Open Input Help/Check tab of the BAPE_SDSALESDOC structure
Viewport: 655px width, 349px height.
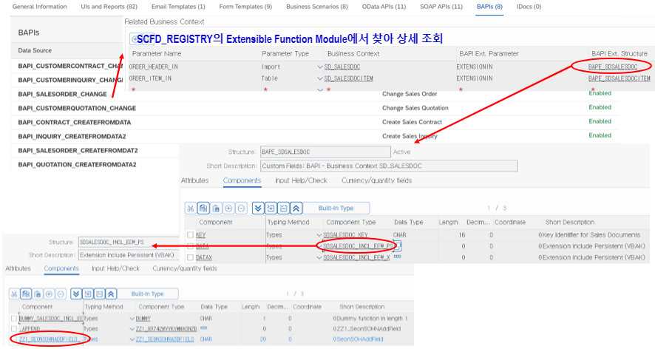pos(301,180)
